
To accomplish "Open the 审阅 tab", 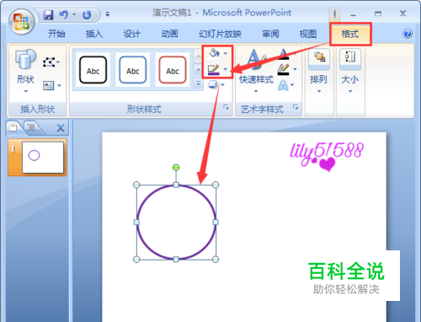I will [270, 34].
